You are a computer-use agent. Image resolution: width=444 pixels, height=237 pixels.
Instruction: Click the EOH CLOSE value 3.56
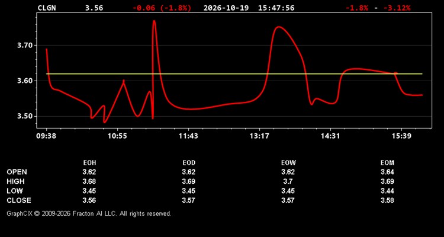tap(89, 200)
